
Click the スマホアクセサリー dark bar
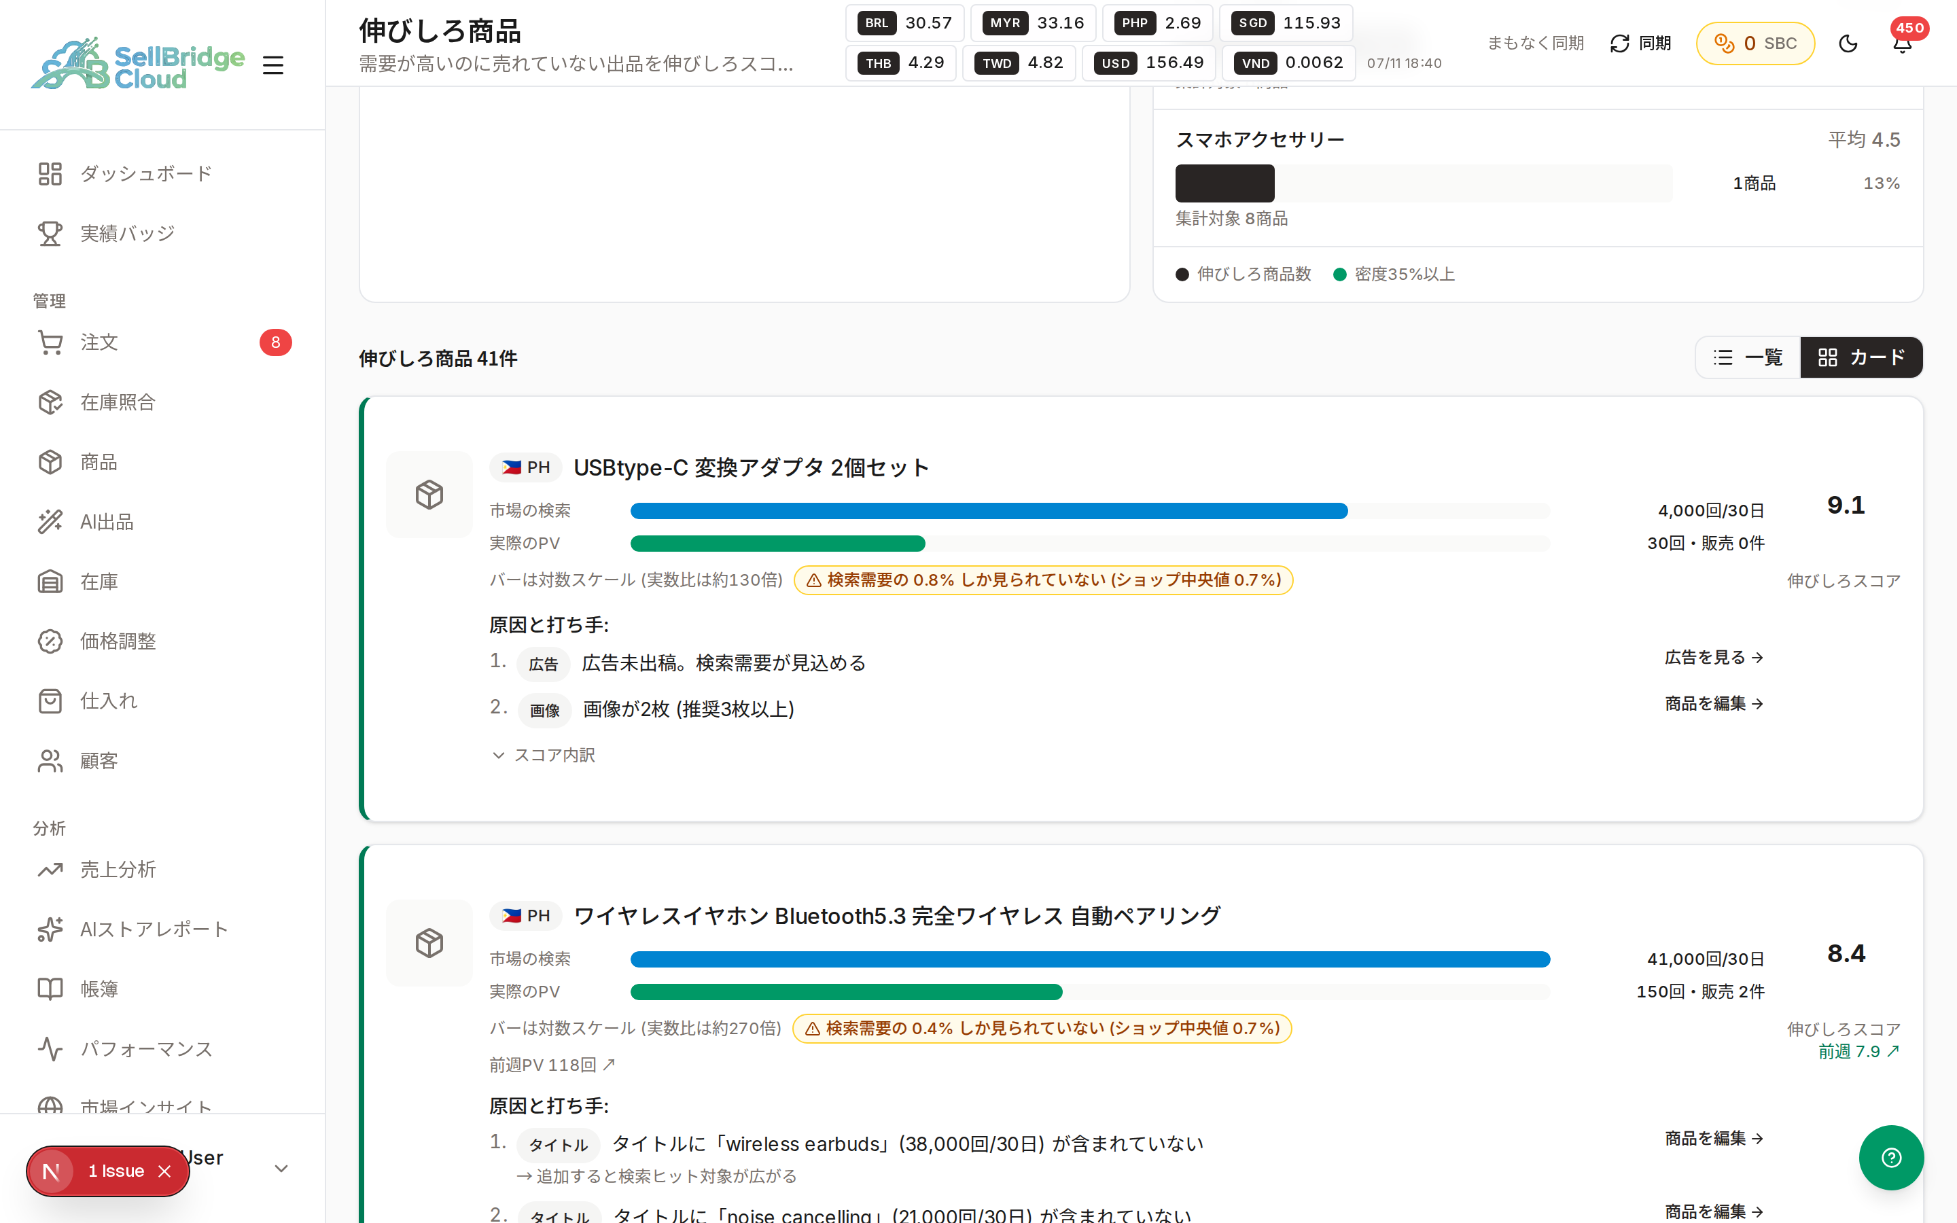(1224, 183)
